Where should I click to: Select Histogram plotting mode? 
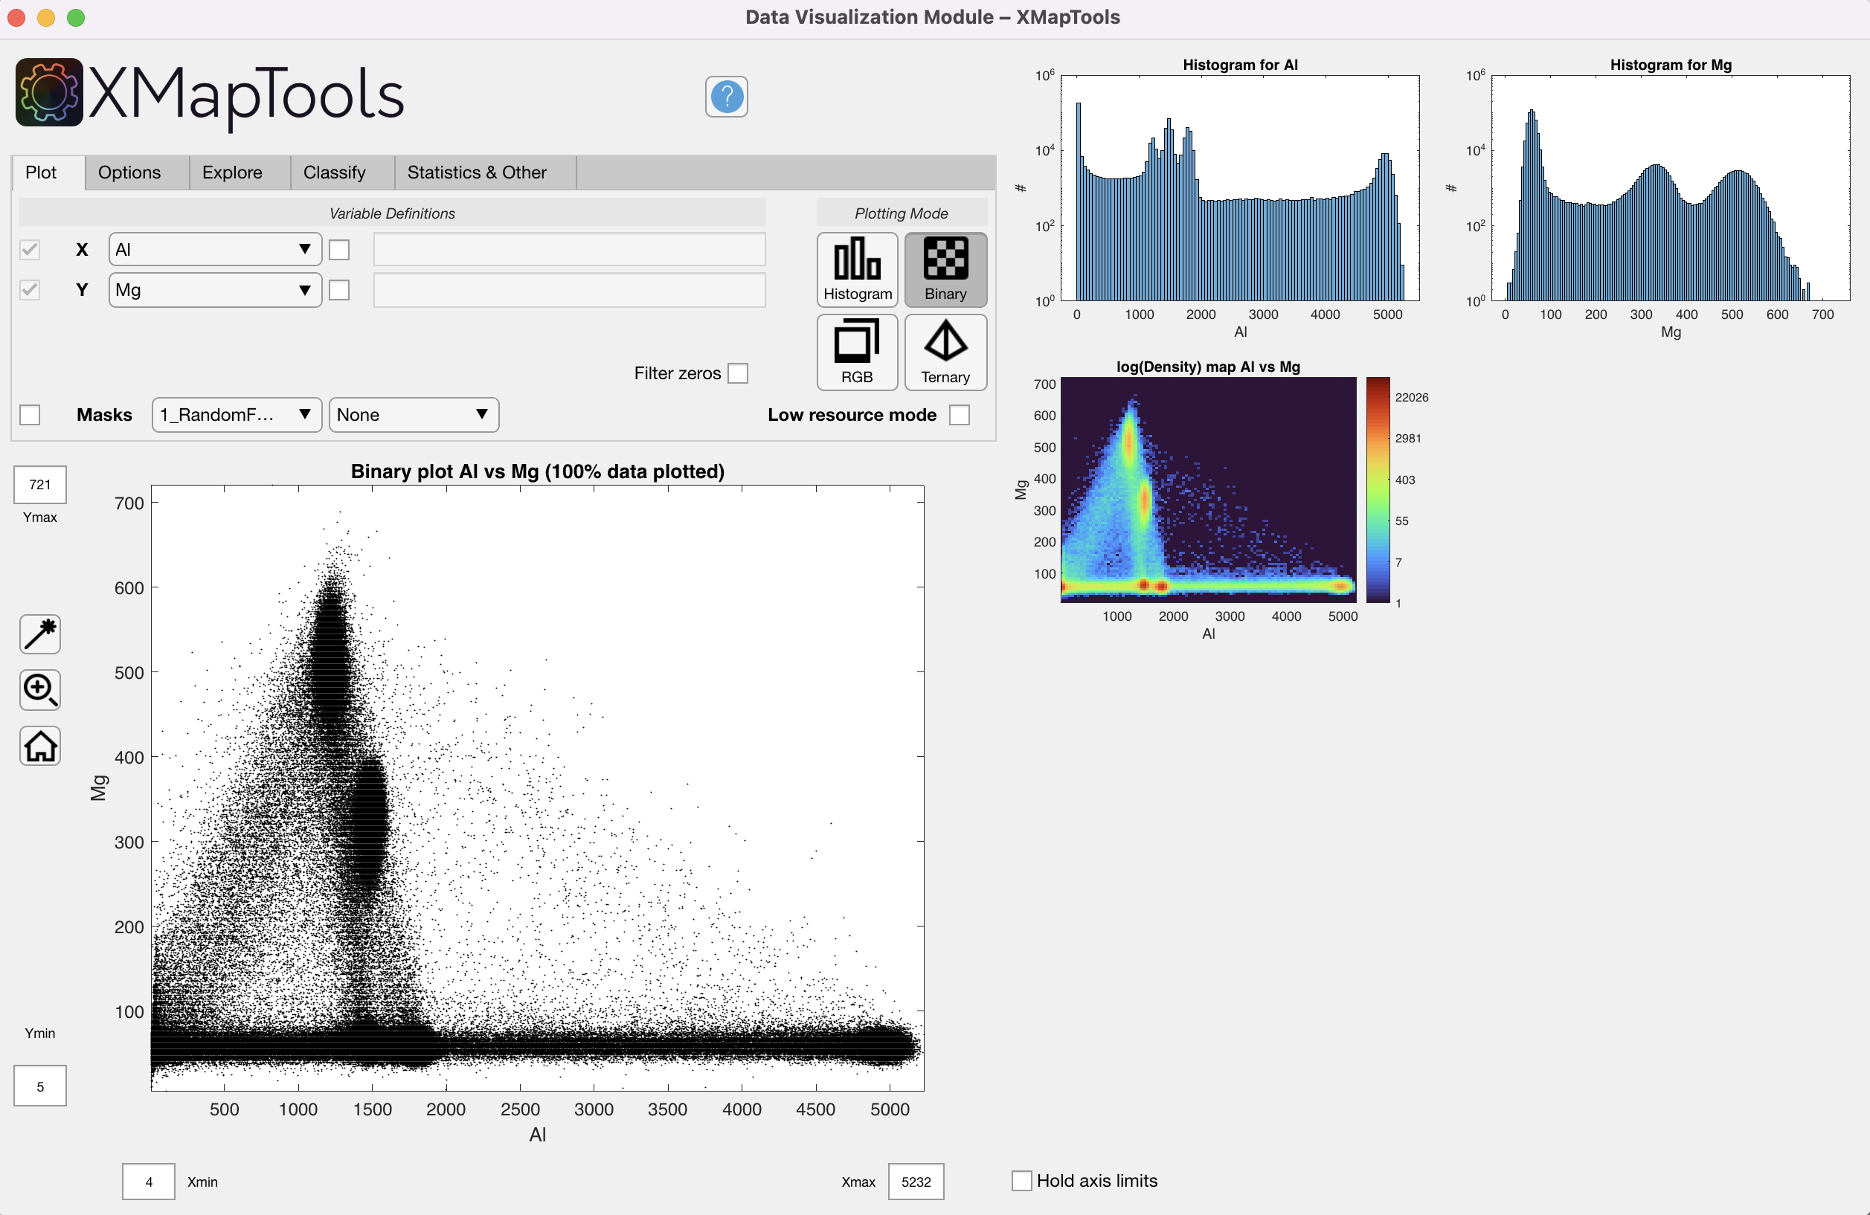pos(856,269)
